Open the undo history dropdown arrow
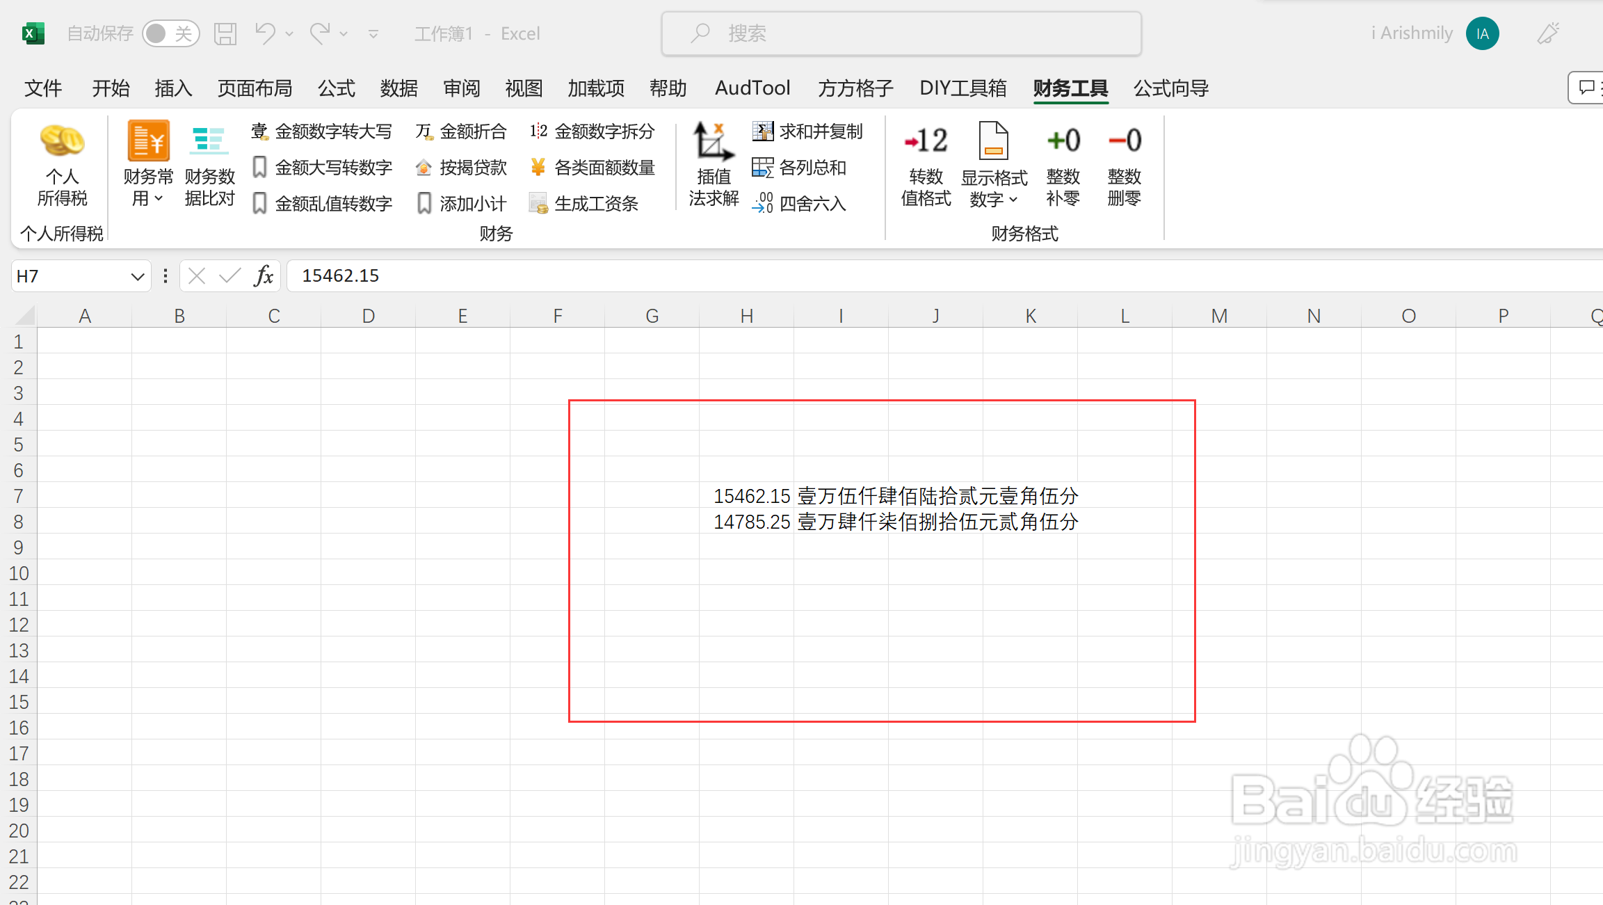1603x905 pixels. click(289, 33)
